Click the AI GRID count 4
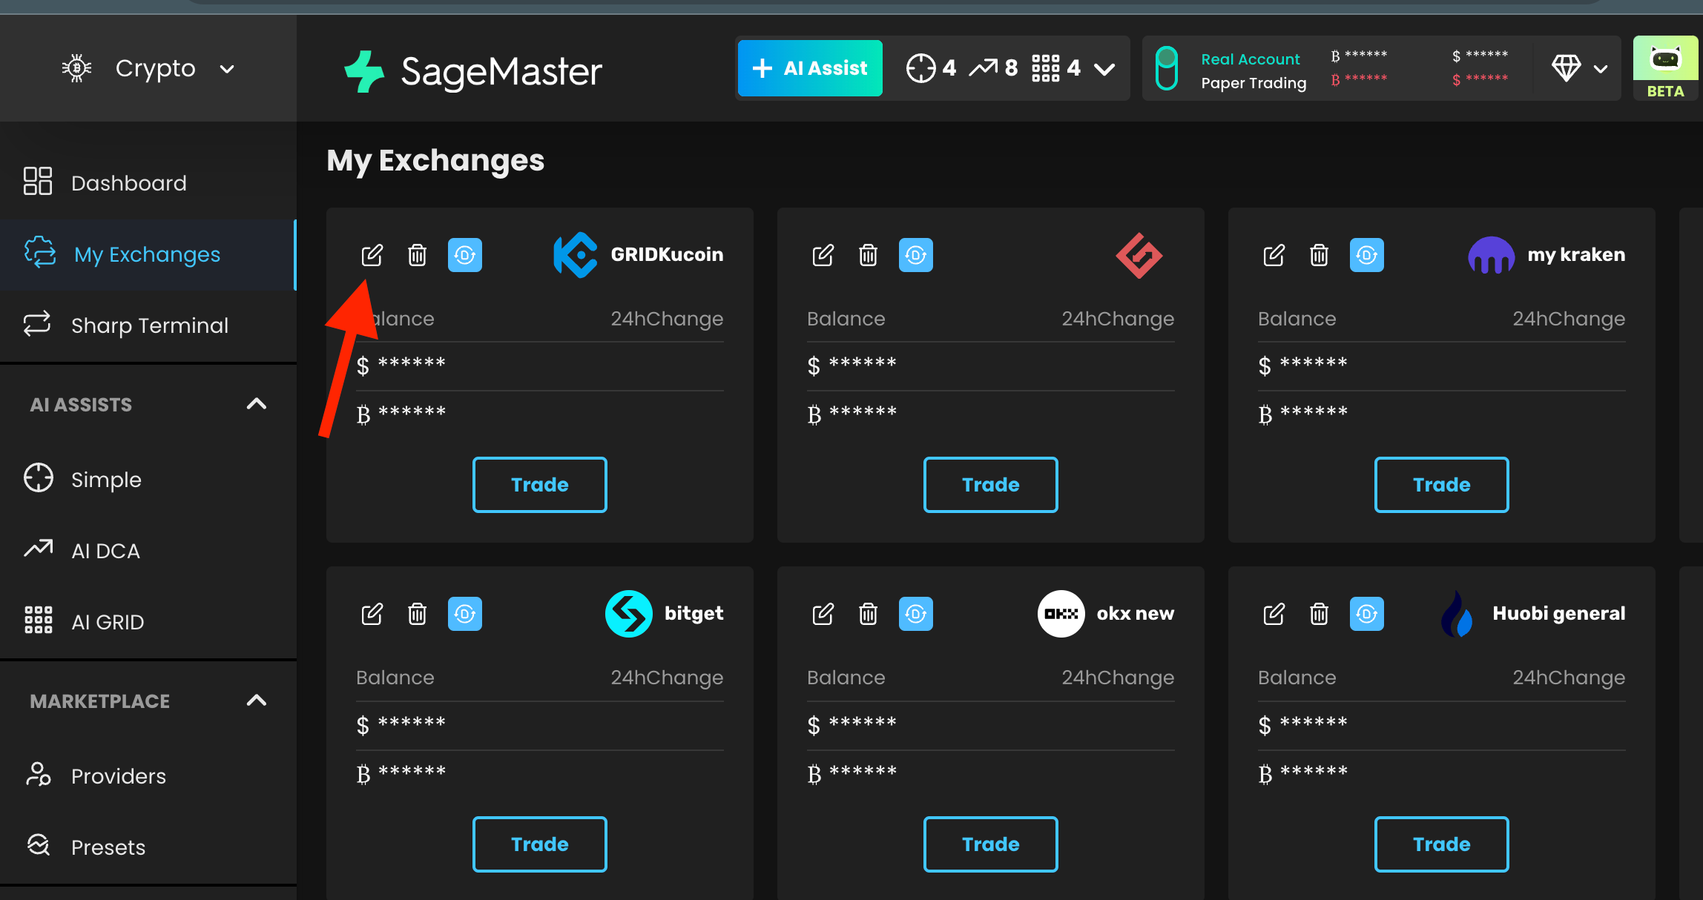The width and height of the screenshot is (1703, 900). (1056, 68)
